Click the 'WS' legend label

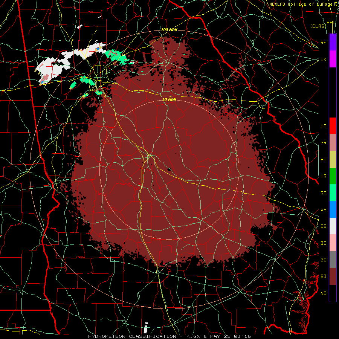click(323, 210)
